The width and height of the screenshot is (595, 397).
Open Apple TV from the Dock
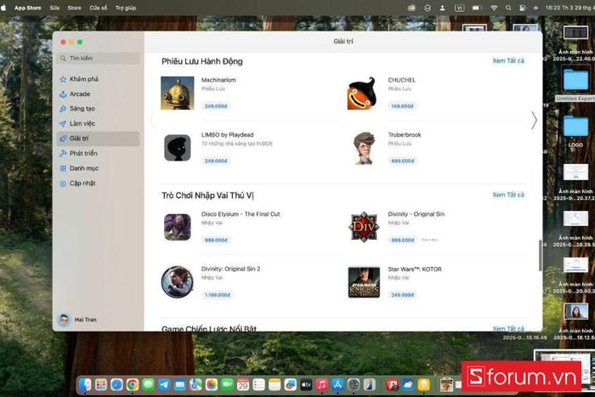(306, 385)
